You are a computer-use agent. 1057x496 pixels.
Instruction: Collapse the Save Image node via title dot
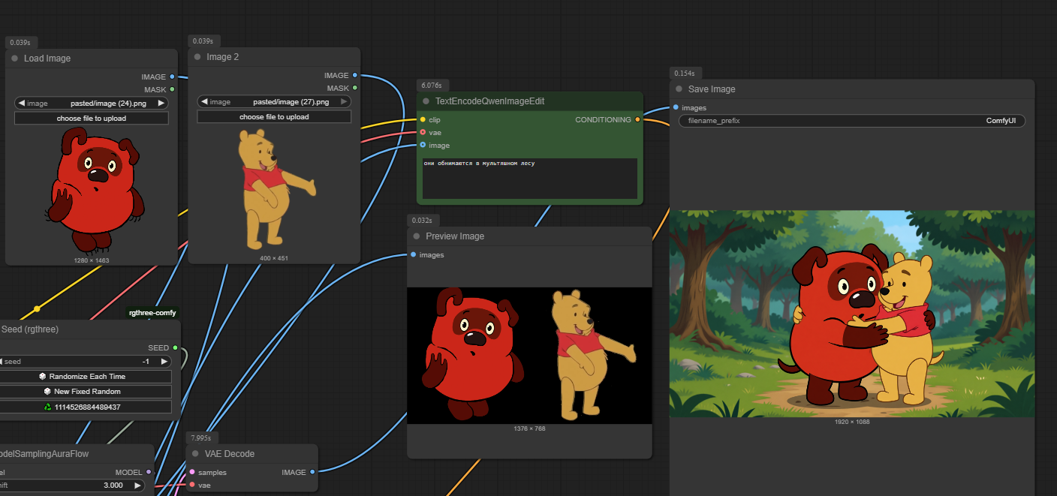click(679, 89)
